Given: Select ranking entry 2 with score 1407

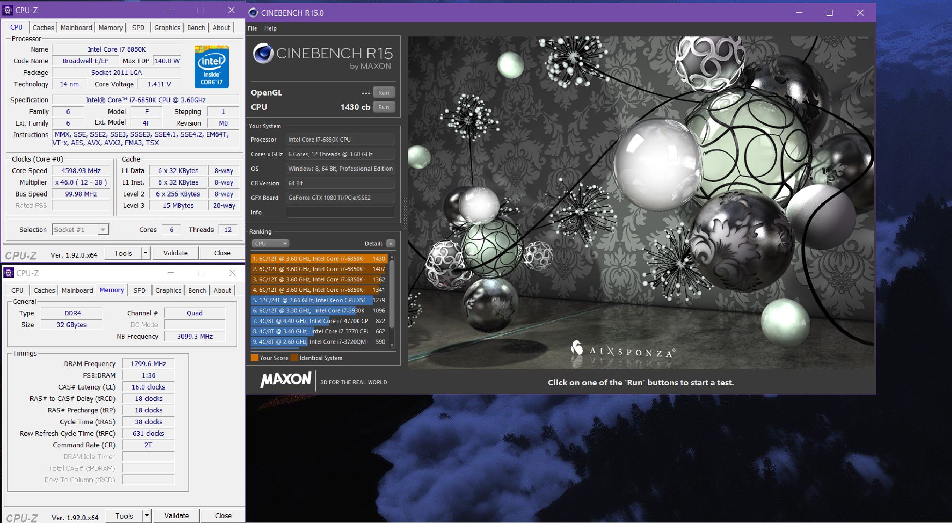Looking at the screenshot, I should 319,269.
